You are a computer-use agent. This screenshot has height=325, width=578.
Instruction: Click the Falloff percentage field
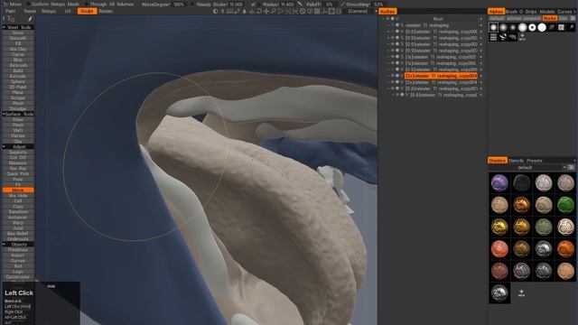coord(329,4)
